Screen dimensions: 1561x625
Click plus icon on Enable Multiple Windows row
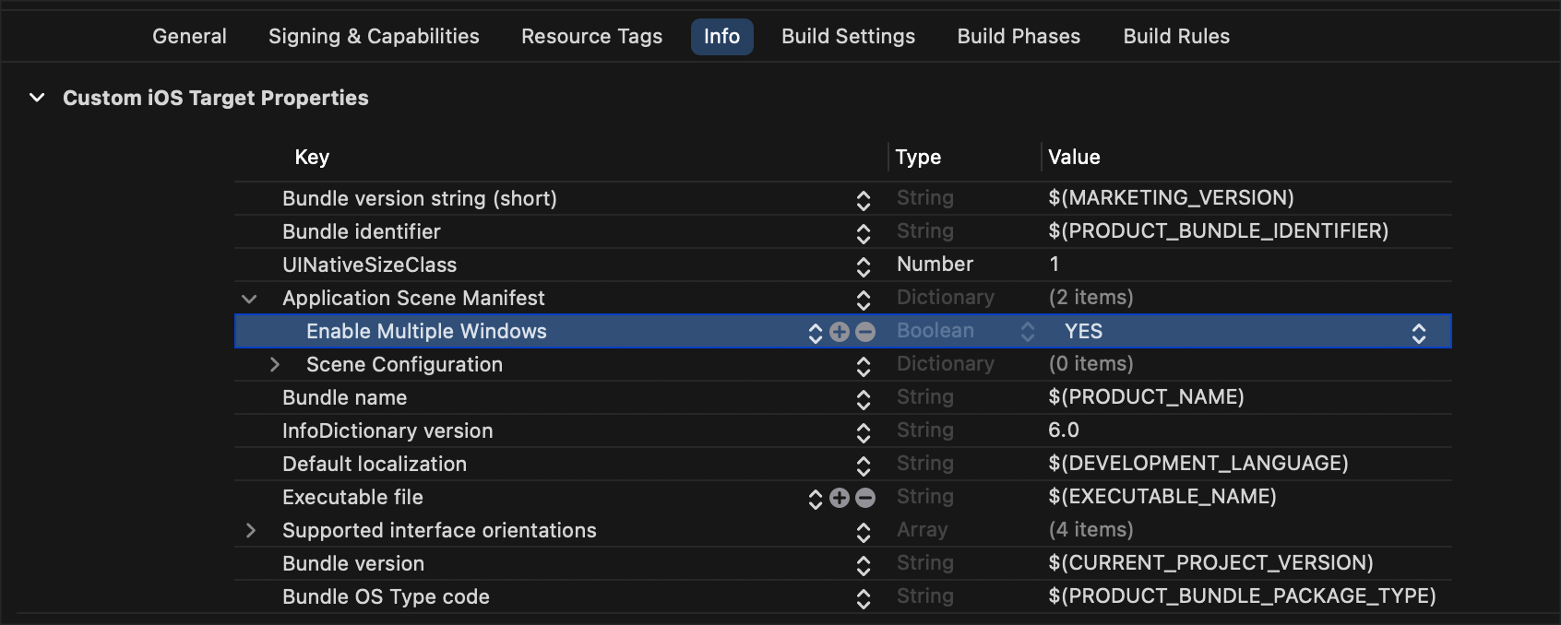839,332
